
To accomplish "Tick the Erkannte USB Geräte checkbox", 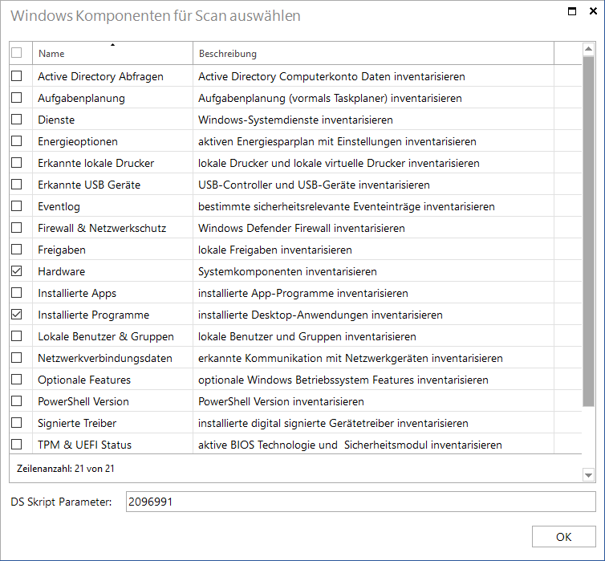I will tap(17, 185).
